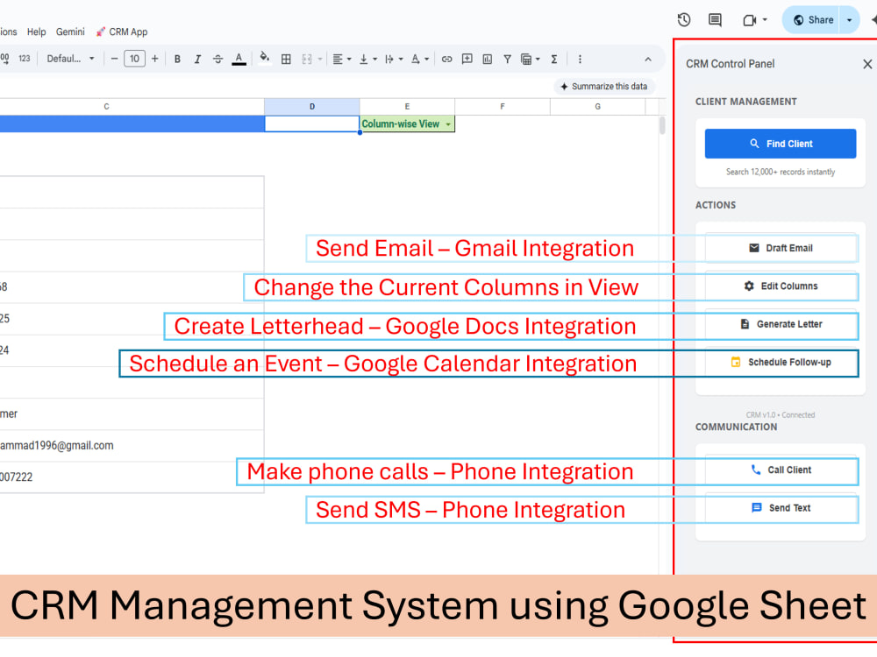Image resolution: width=877 pixels, height=657 pixels.
Task: Click Summarize this data chip
Action: coord(603,86)
